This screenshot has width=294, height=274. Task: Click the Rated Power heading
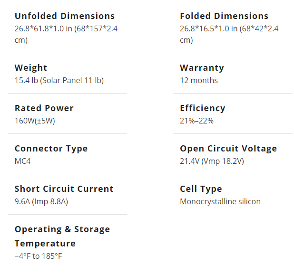point(44,108)
